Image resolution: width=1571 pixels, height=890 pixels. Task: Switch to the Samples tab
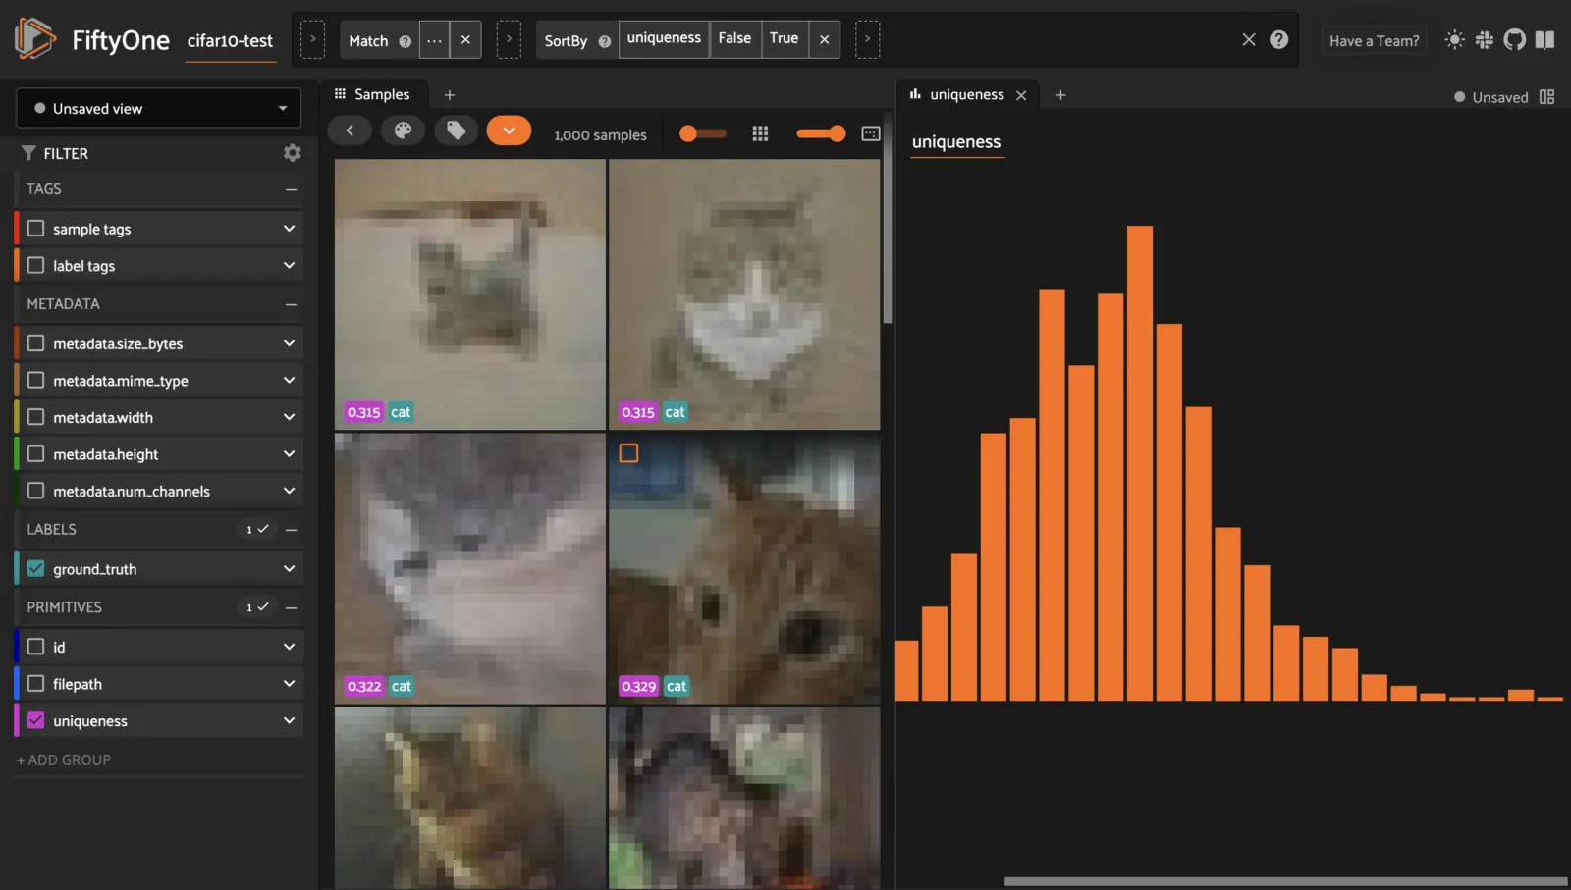pyautogui.click(x=373, y=94)
